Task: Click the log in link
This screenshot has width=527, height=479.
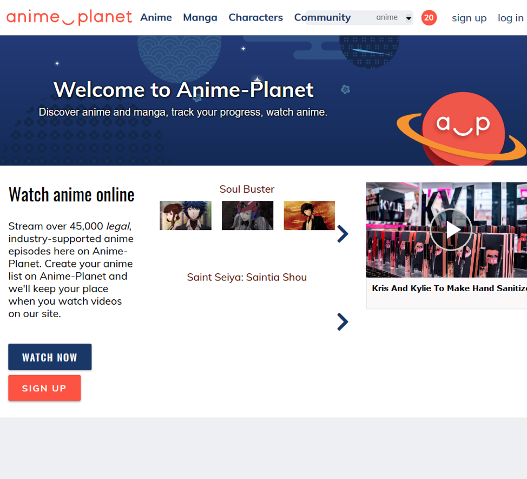Action: [510, 18]
